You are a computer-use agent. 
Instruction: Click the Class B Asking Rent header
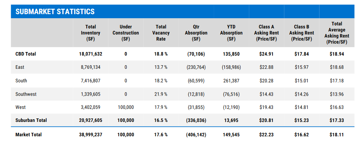click(x=302, y=33)
